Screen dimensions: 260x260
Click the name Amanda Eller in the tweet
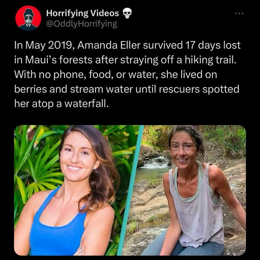(x=109, y=45)
